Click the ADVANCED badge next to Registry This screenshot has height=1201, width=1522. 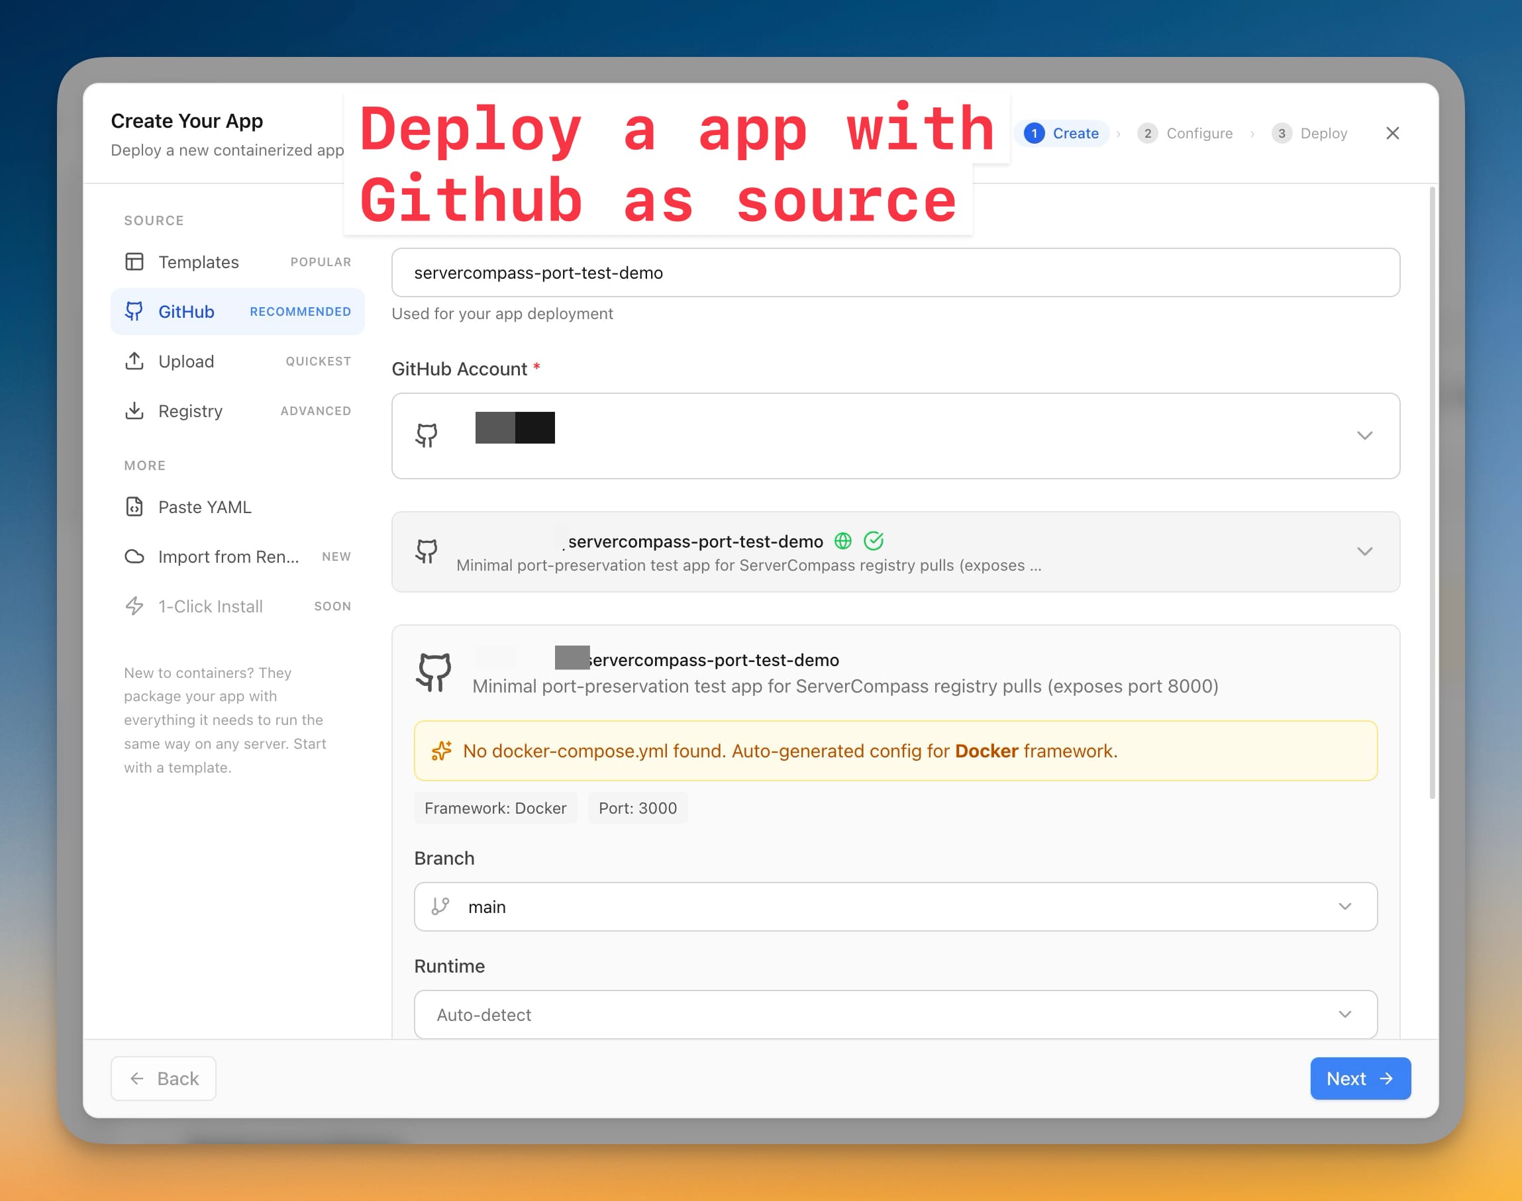point(316,410)
